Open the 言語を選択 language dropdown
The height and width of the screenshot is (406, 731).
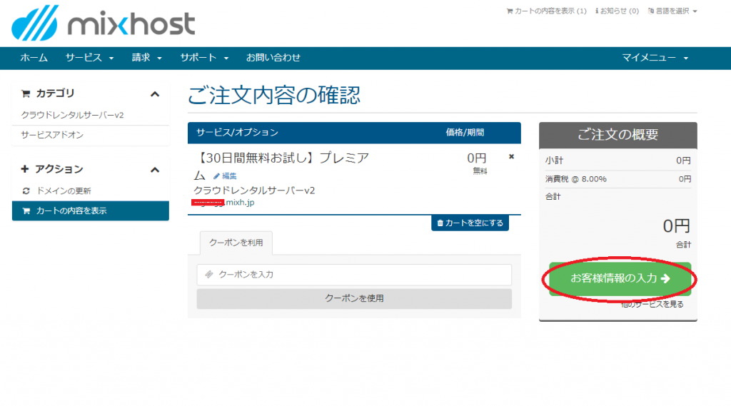tap(672, 11)
